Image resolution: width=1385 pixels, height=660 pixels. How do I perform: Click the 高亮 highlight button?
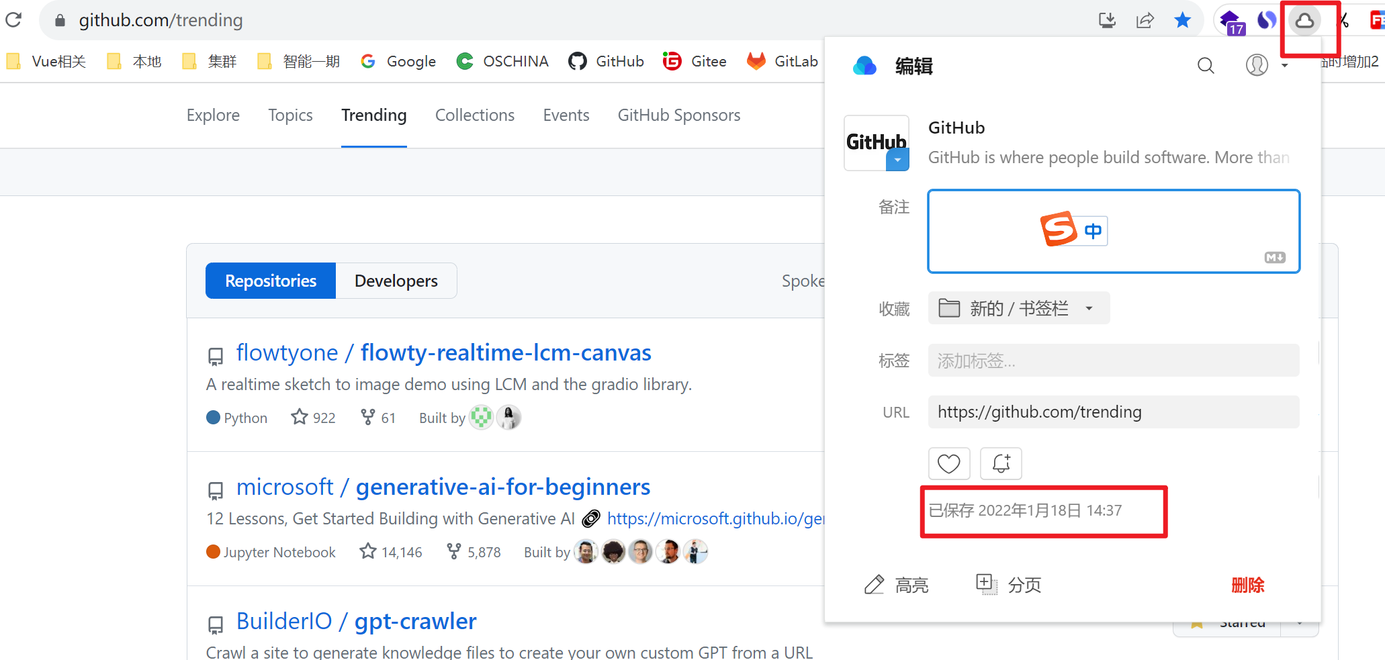(x=897, y=585)
